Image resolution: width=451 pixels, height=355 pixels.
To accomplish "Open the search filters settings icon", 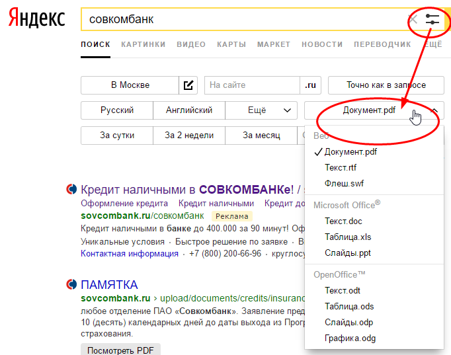I will tap(432, 20).
